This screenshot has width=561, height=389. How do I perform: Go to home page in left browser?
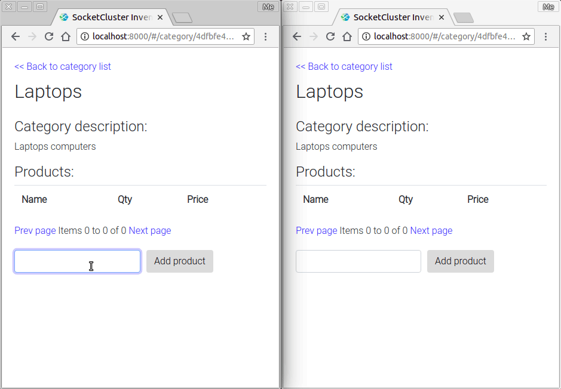(66, 36)
